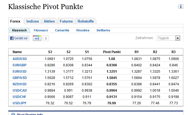The height and width of the screenshot is (115, 188).
Task: Switch to the Aktien tab
Action: click(x=49, y=21)
